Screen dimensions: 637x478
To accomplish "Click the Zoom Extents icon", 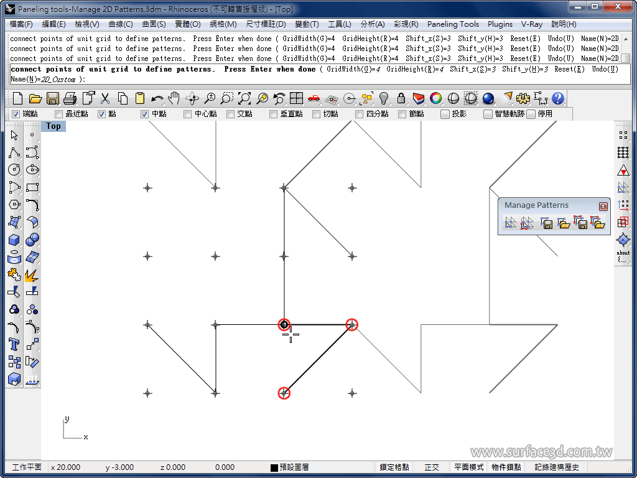I will point(244,98).
